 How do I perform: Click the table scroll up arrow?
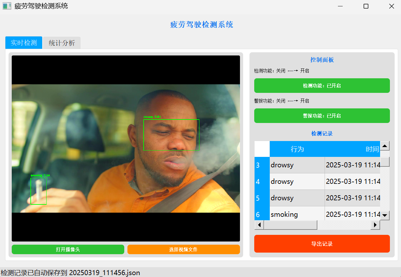click(385, 146)
